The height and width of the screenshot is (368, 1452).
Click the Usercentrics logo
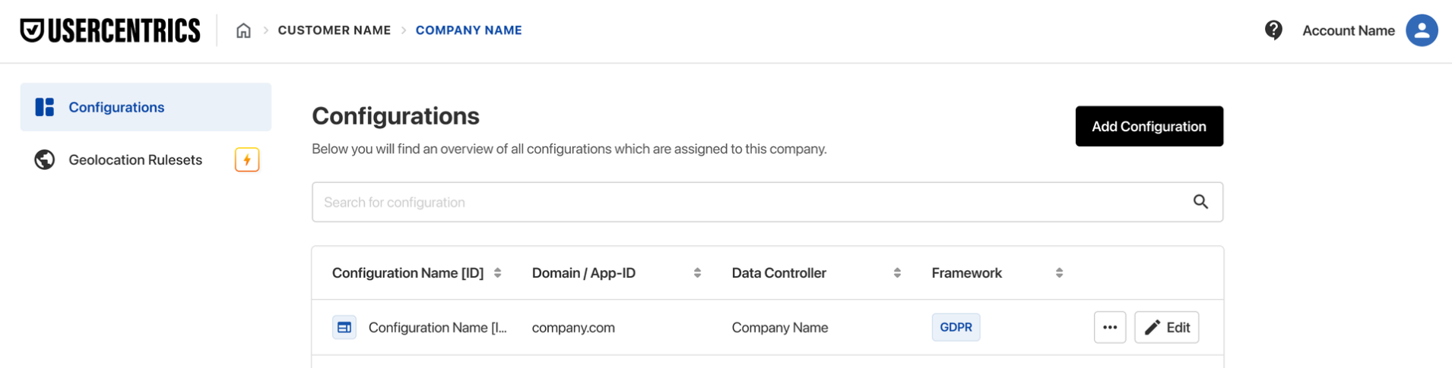[x=110, y=30]
